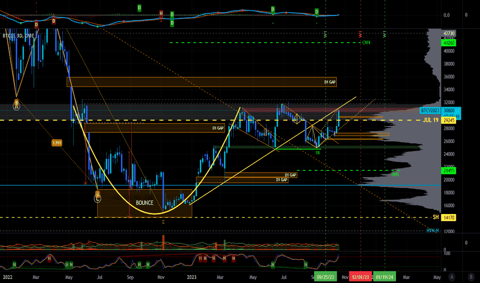480x283 pixels.
Task: Click the red W1 vertical line label
Action: coord(361,34)
